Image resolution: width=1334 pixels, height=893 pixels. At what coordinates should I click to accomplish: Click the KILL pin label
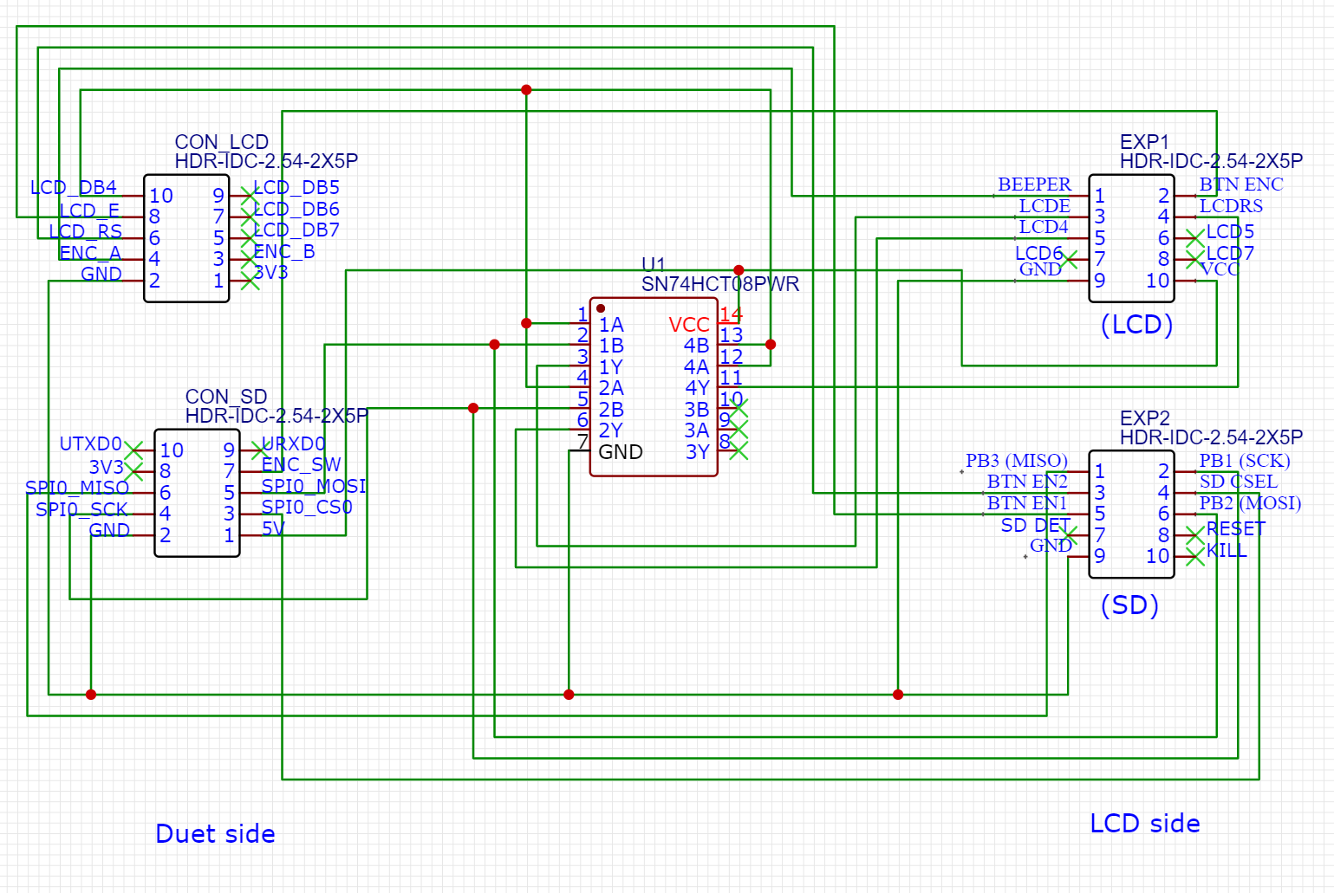tap(1227, 551)
